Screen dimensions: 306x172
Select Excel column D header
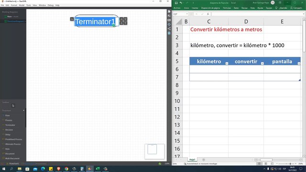[x=246, y=21]
